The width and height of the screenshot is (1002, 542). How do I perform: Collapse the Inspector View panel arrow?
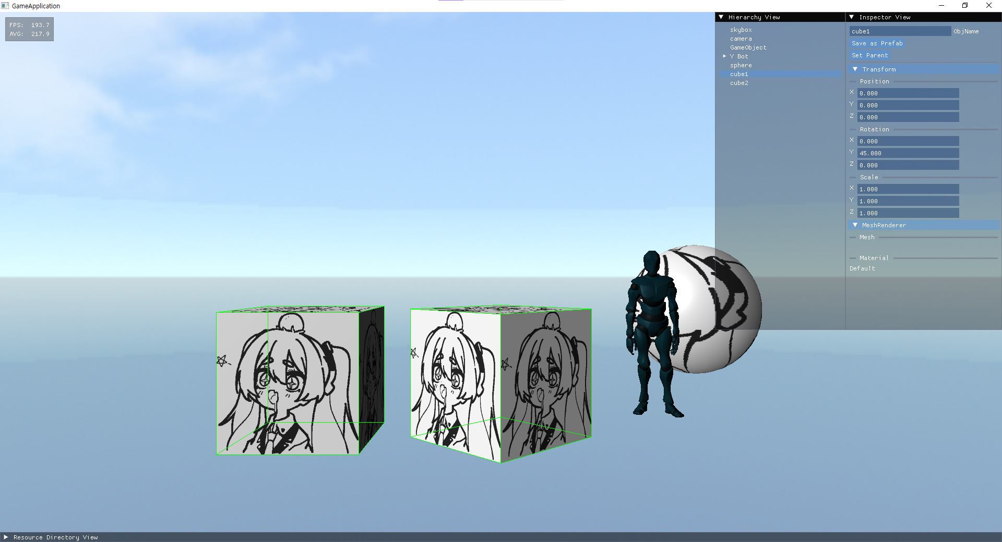[x=852, y=17]
